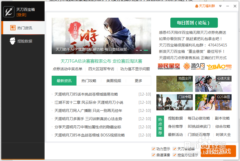Image resolution: width=240 pixels, height=161 pixels.
Task: Select 热门资讯 in the left sidebar
Action: click(x=23, y=28)
